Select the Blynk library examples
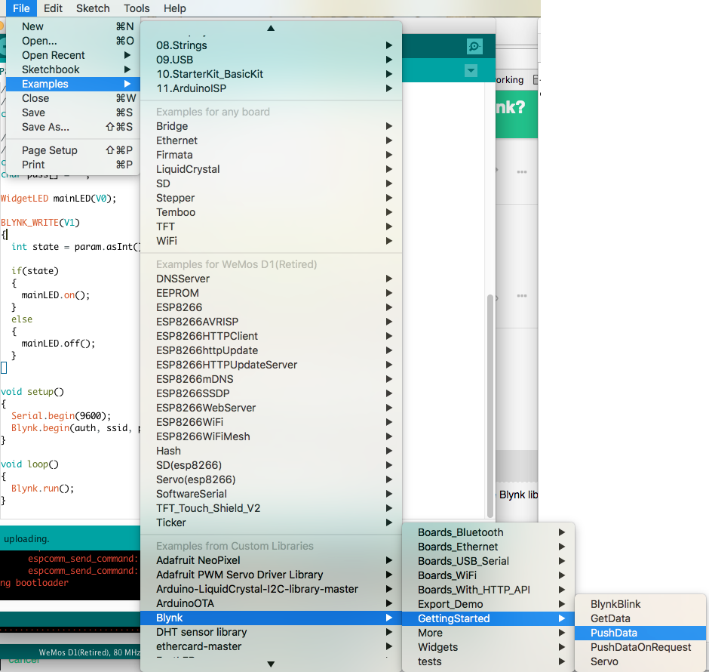This screenshot has height=672, width=709. [x=271, y=618]
